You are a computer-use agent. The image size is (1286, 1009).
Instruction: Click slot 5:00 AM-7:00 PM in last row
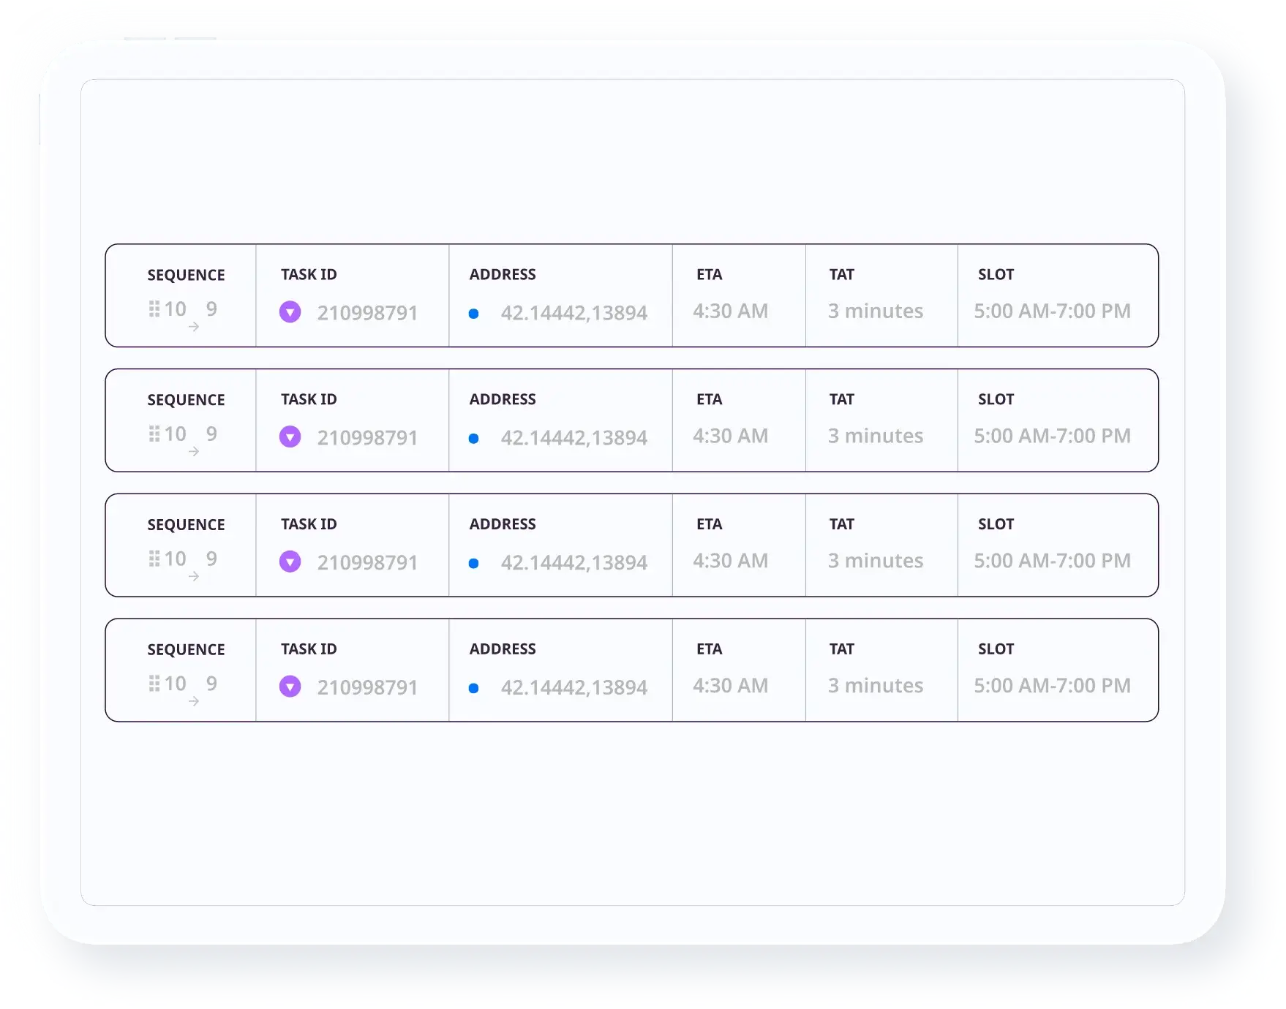click(x=1052, y=686)
